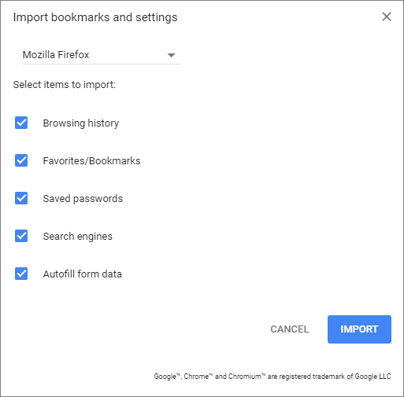The image size is (404, 397).
Task: Open the Mozilla Firefox source selector
Action: (102, 55)
